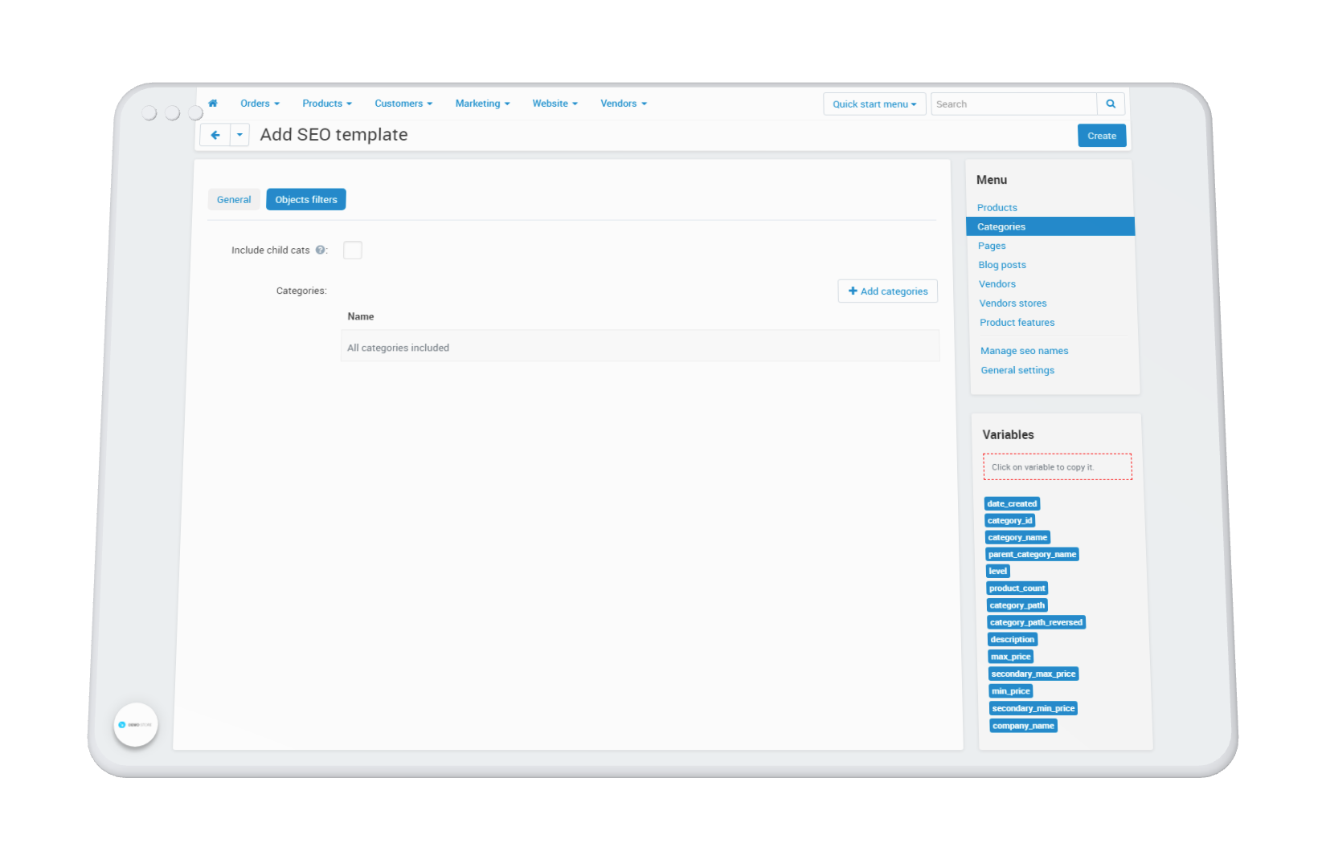Copy the category_path_reversed variable
Screen dimensions: 1326x843
point(1037,623)
